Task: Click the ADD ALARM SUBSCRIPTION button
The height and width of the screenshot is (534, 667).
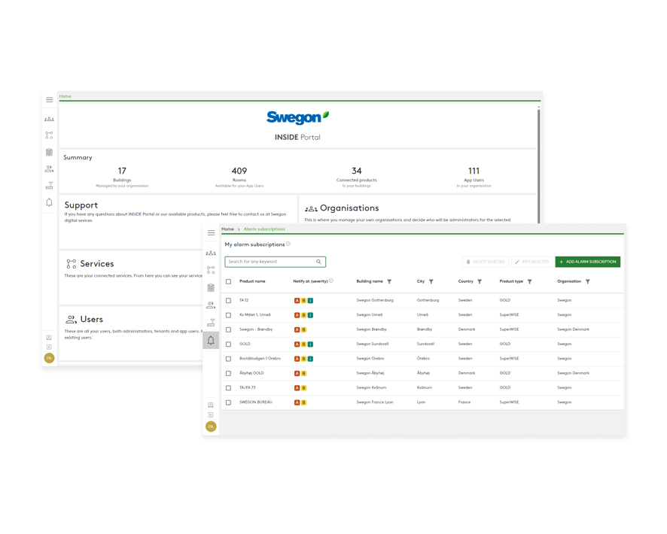Action: tap(588, 261)
